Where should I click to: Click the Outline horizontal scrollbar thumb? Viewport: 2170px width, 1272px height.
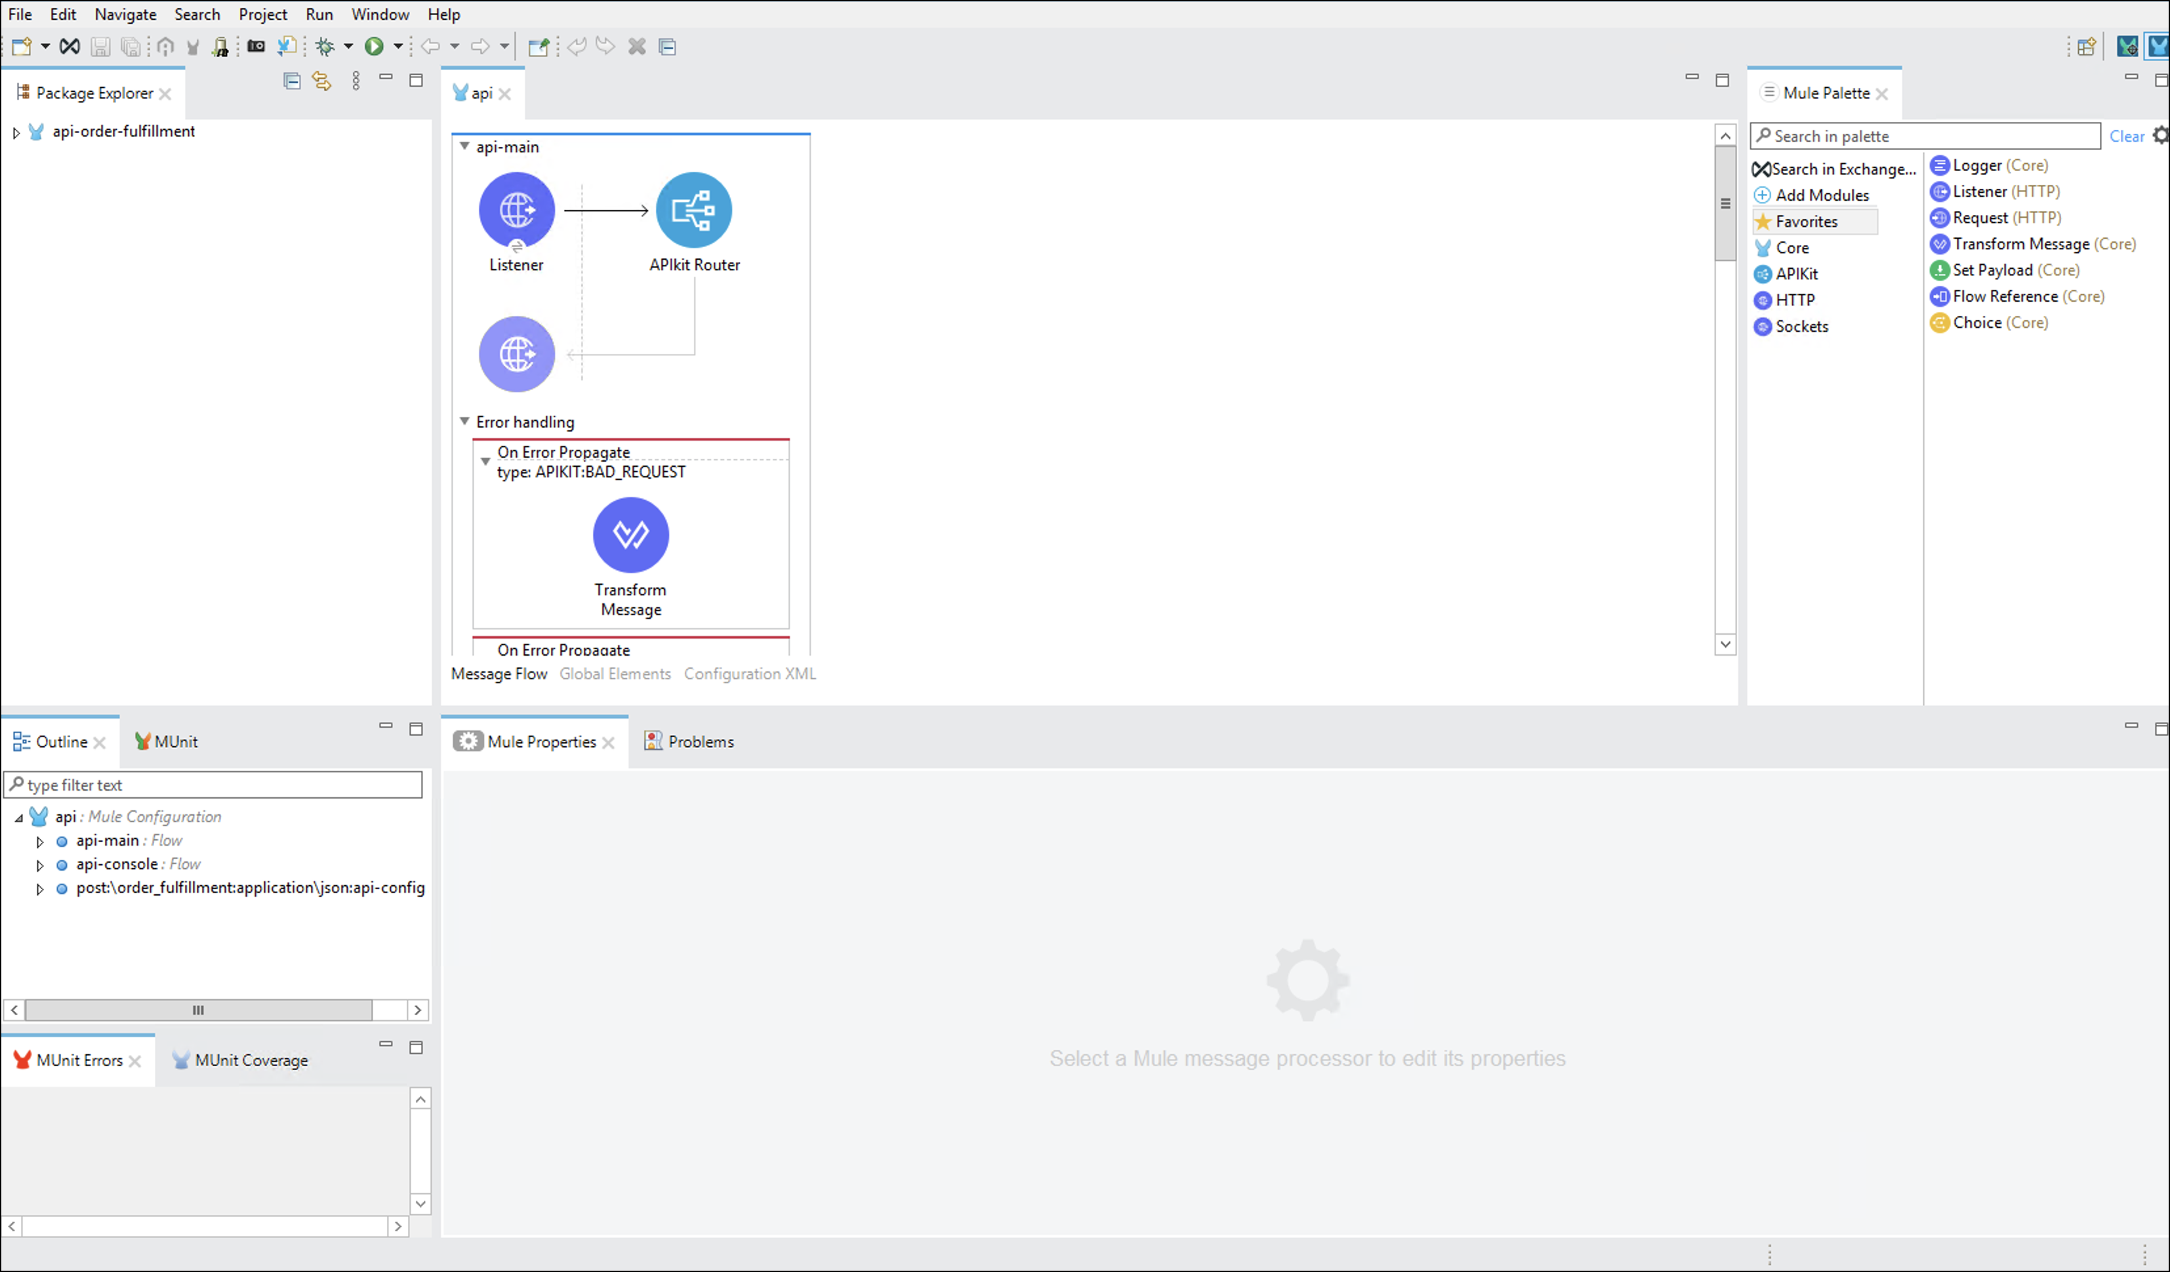point(199,1010)
